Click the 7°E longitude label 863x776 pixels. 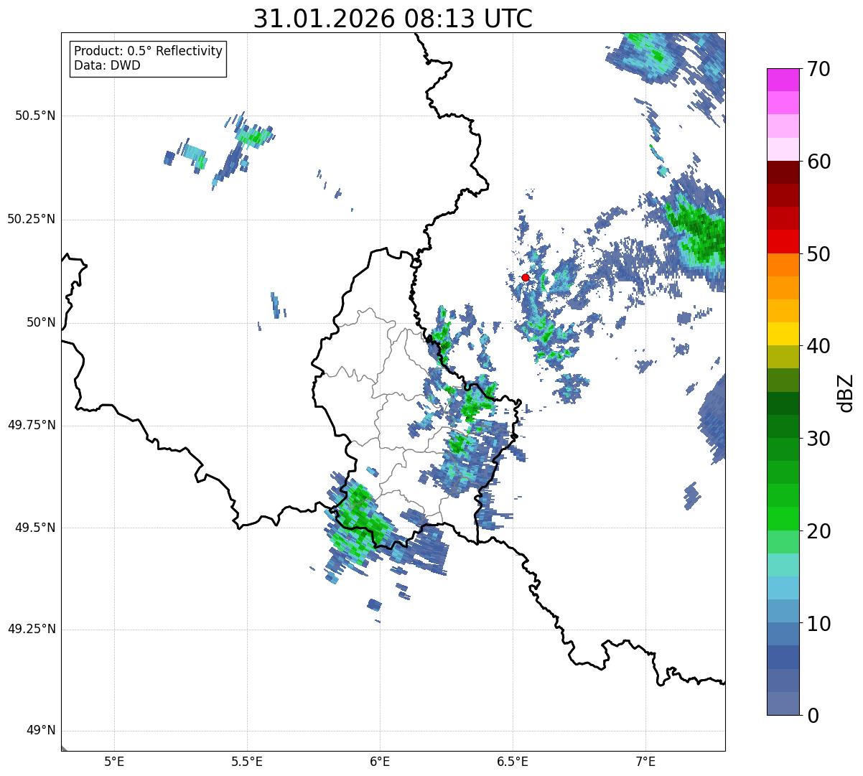pyautogui.click(x=646, y=762)
